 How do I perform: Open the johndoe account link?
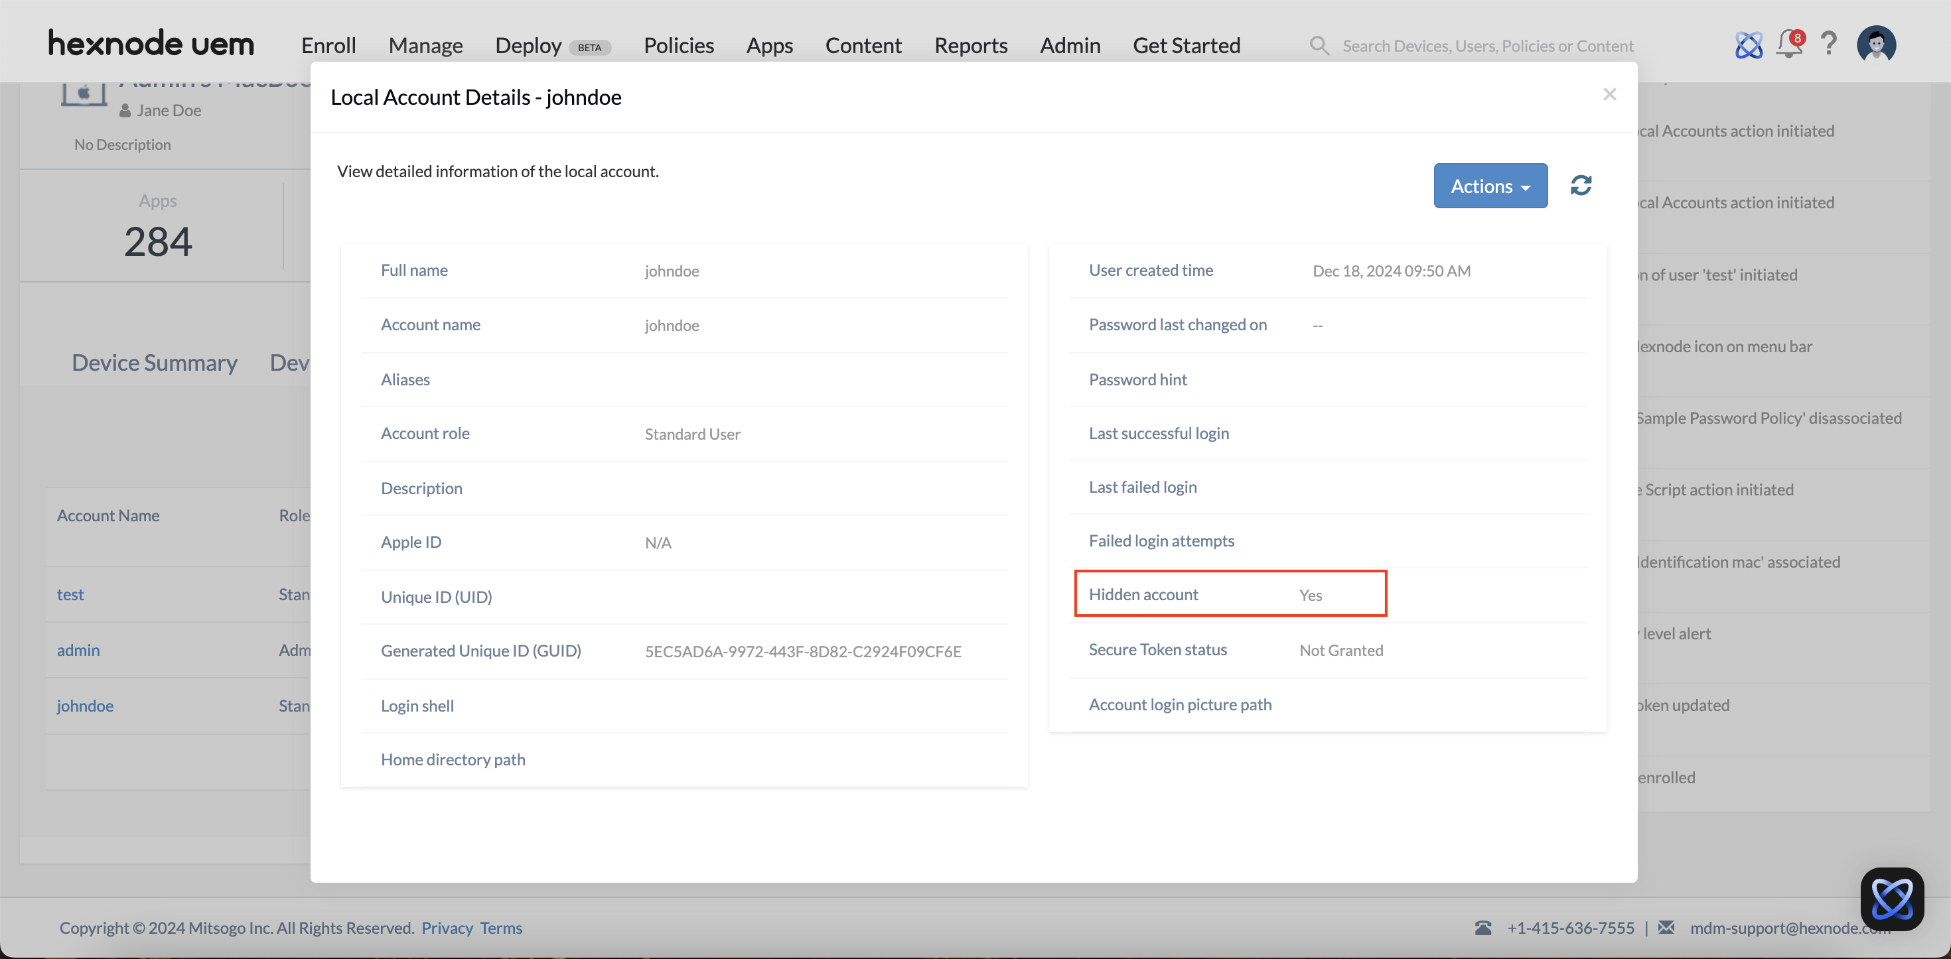[x=85, y=706]
